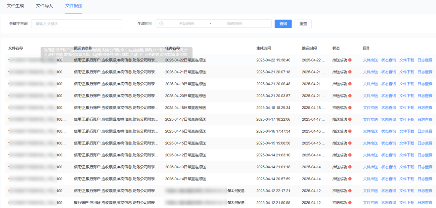Viewport: 436px width, 208px height.
Task: Click the task name 2025-04-22日常直连报送
Action: pos(185,60)
